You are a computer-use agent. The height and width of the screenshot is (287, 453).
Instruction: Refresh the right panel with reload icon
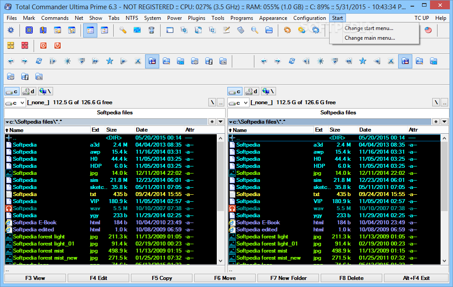pyautogui.click(x=292, y=61)
